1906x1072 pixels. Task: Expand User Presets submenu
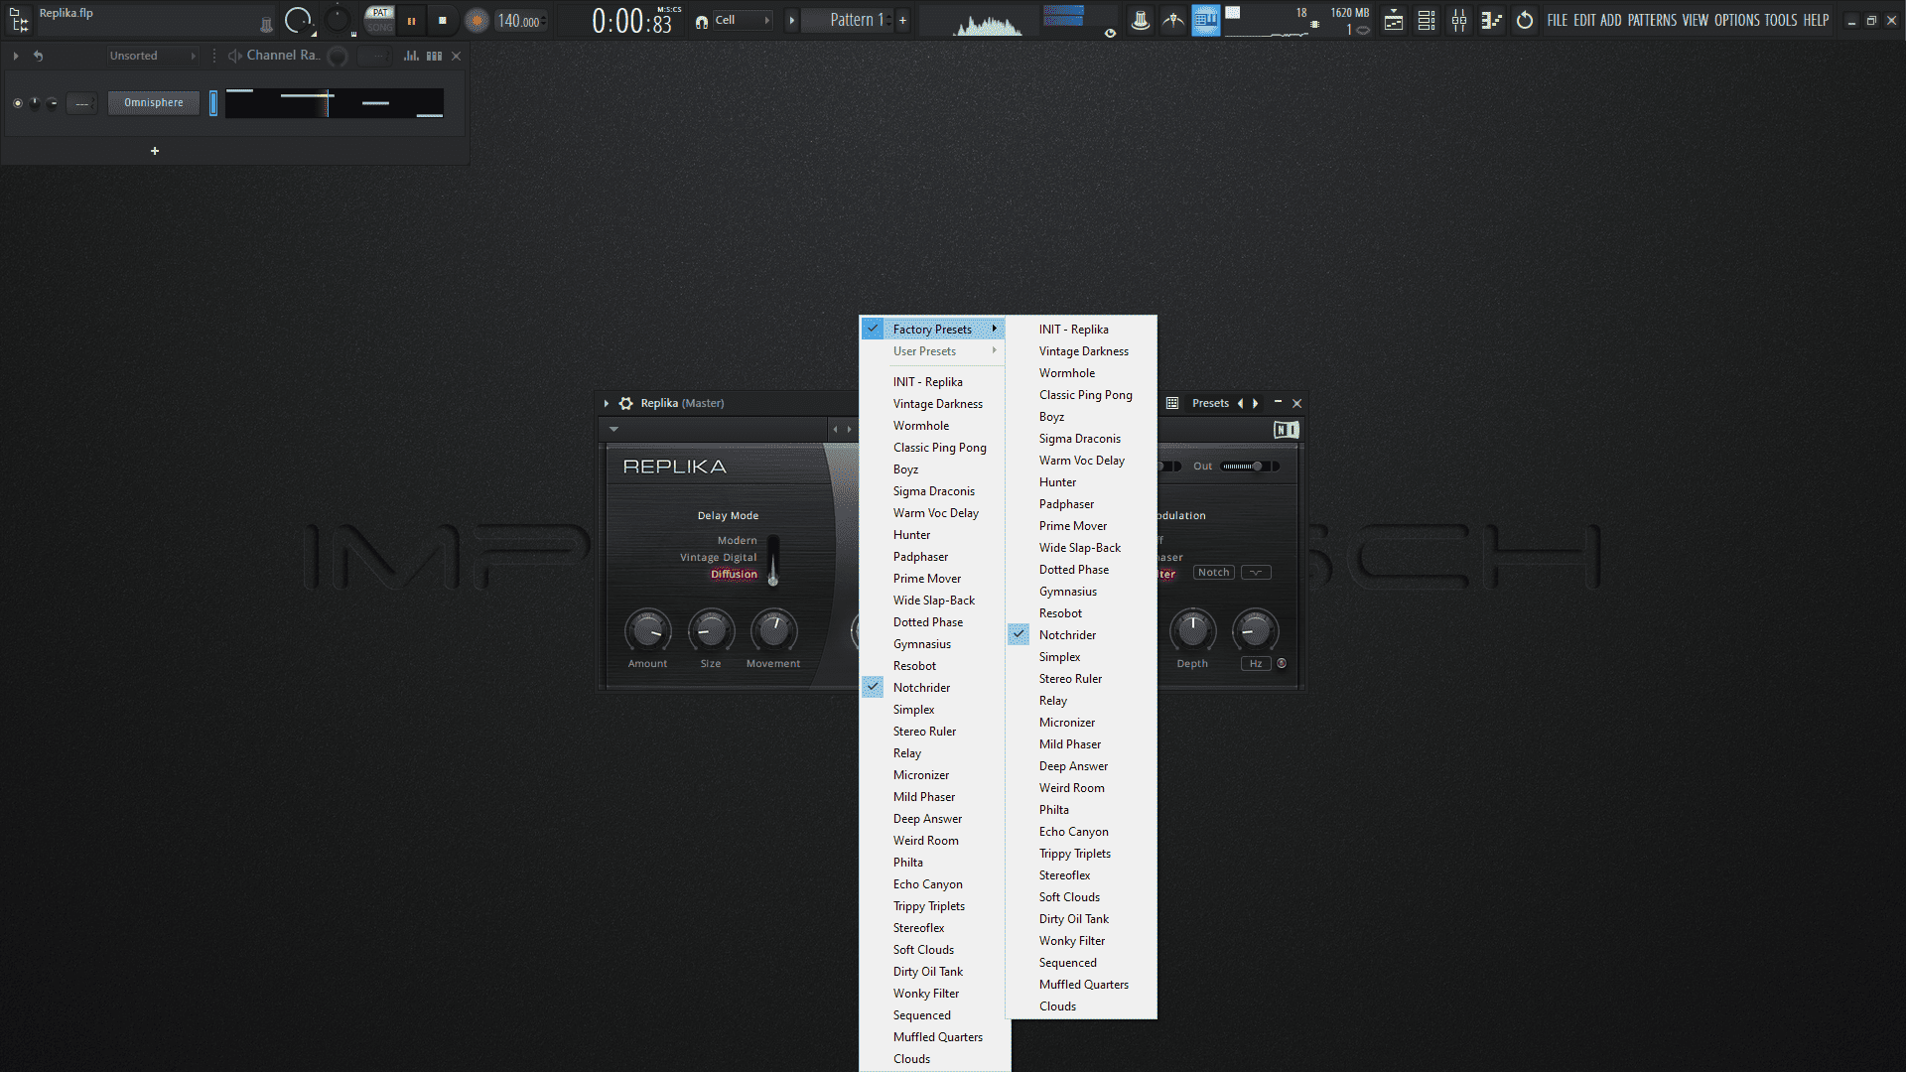(933, 351)
